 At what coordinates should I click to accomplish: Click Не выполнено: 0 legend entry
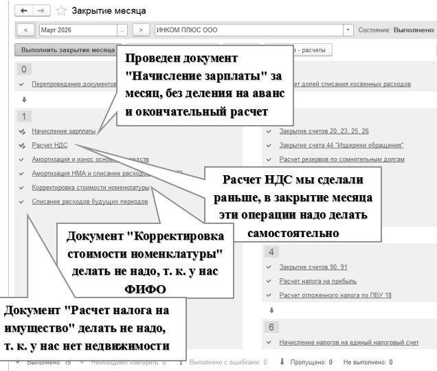[368, 362]
